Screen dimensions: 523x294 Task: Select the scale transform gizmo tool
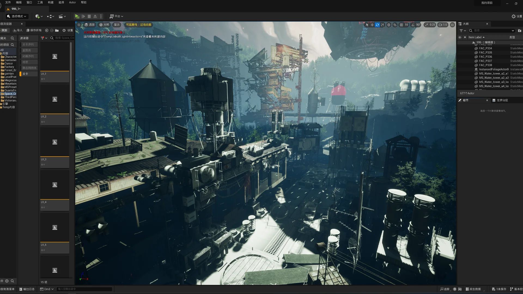click(382, 25)
